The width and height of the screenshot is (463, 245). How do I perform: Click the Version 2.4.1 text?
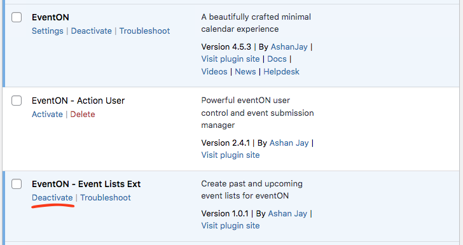click(x=226, y=143)
